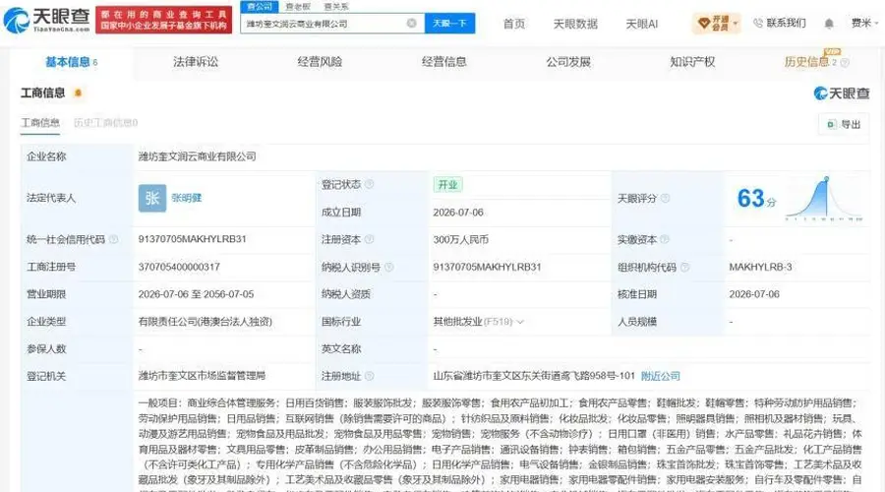
Task: Select registration authority 潍坊市奎文区市场监督管理局
Action: [x=202, y=376]
